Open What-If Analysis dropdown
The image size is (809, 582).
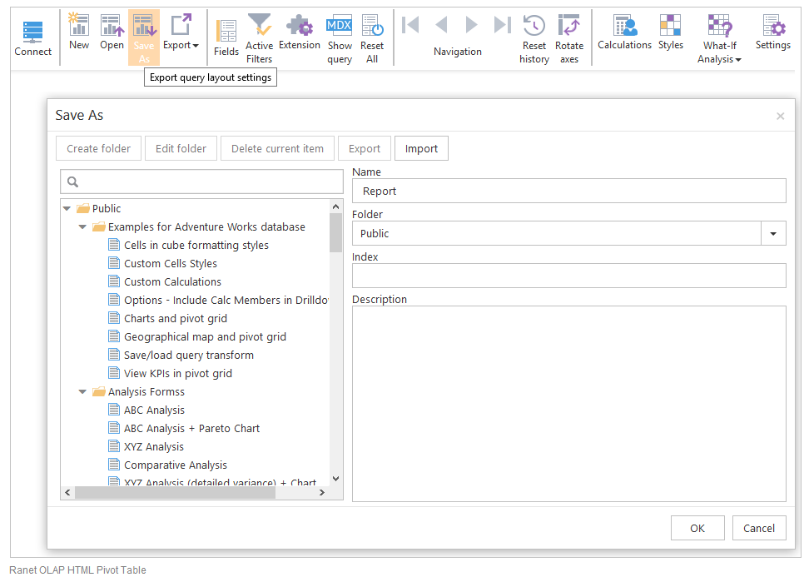click(719, 38)
